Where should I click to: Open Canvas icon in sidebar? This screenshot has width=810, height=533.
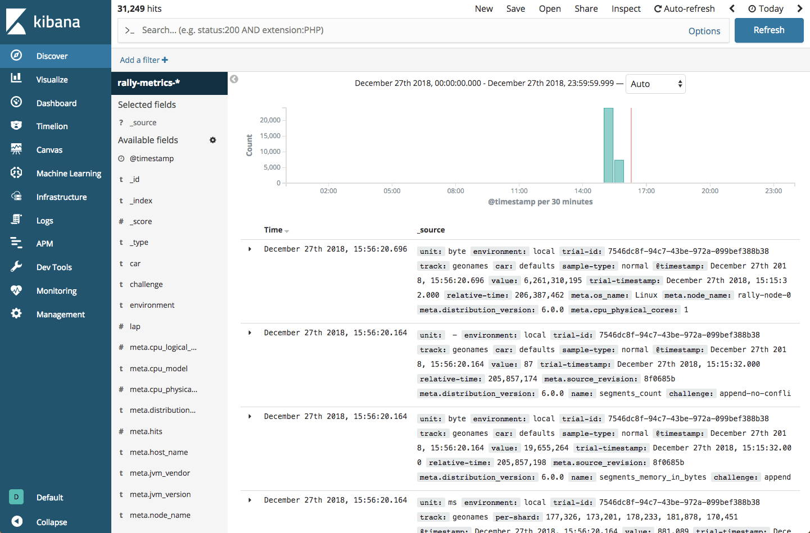pos(16,149)
